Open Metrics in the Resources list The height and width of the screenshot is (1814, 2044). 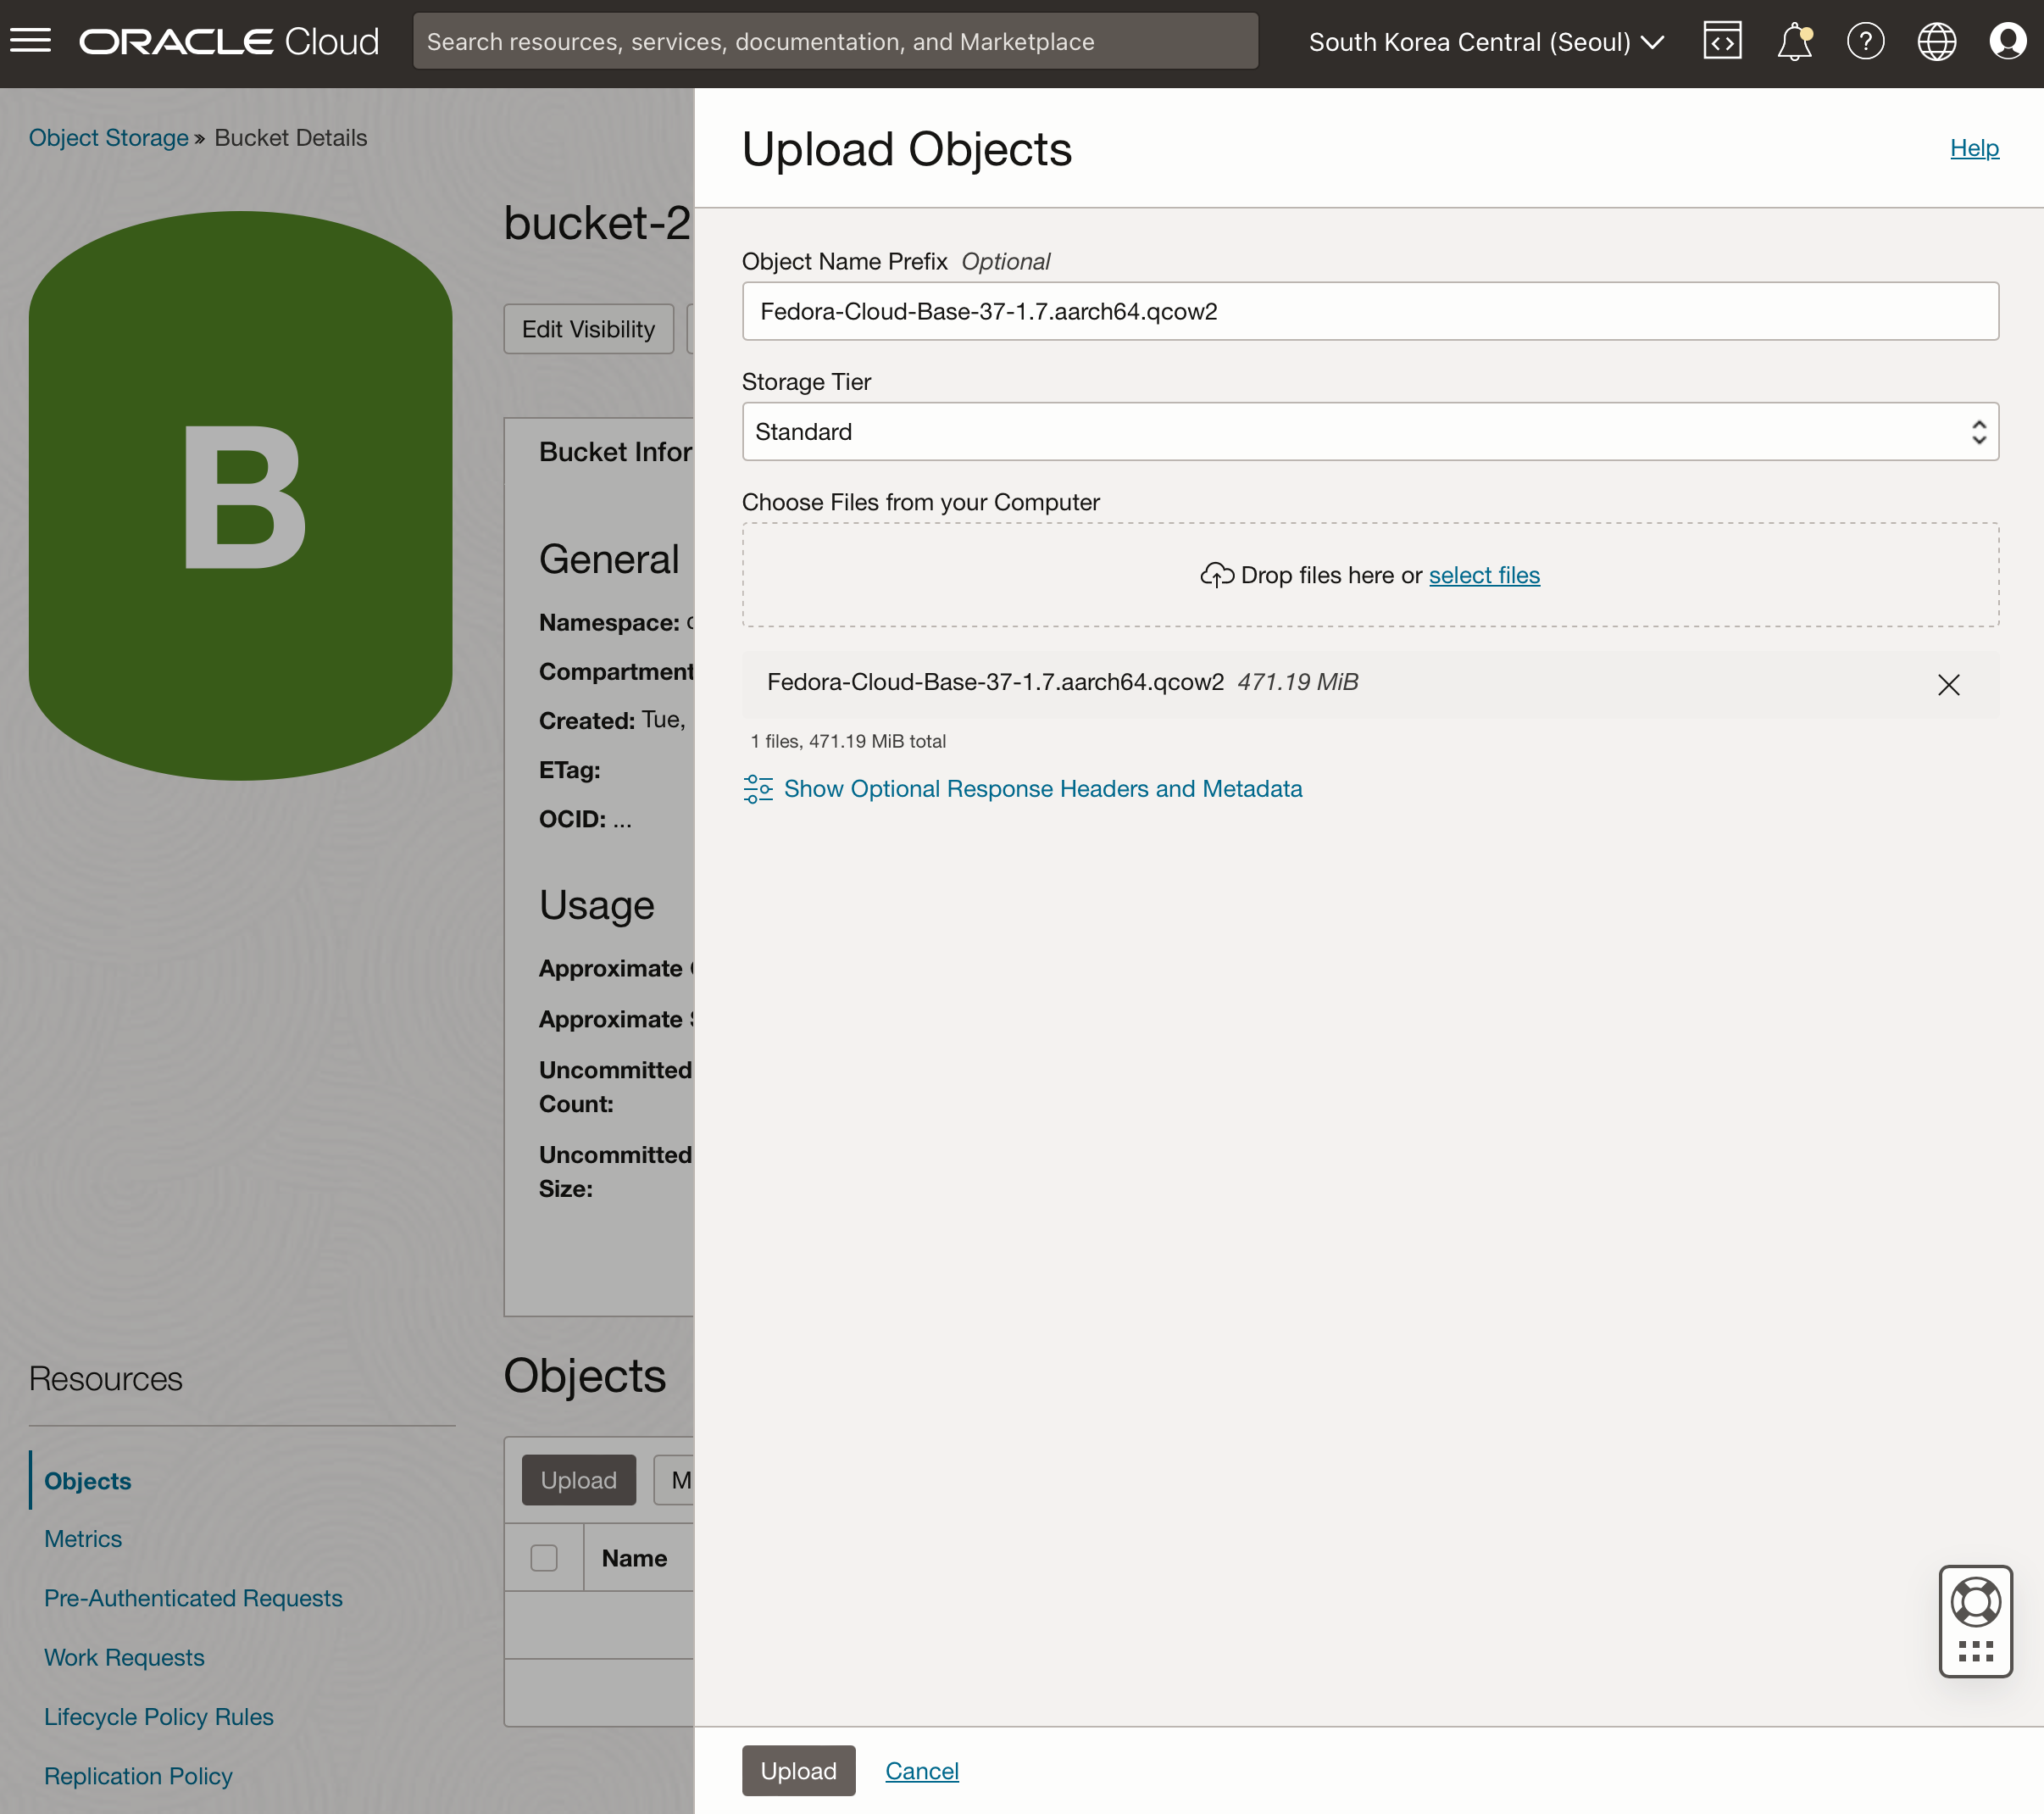[83, 1539]
